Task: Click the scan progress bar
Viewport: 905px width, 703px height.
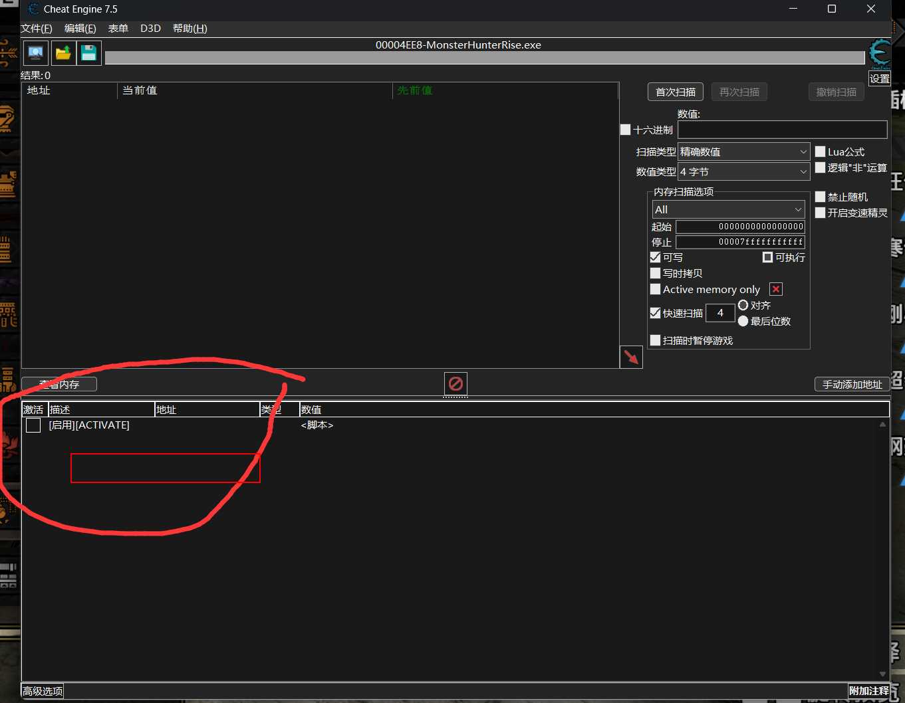Action: click(485, 58)
